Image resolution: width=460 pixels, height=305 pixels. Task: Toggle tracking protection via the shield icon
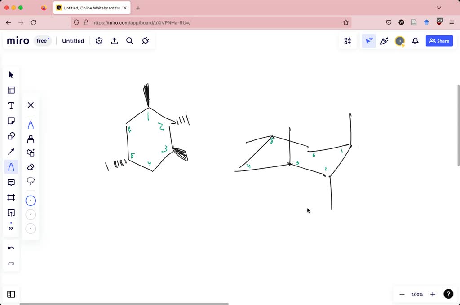point(76,22)
